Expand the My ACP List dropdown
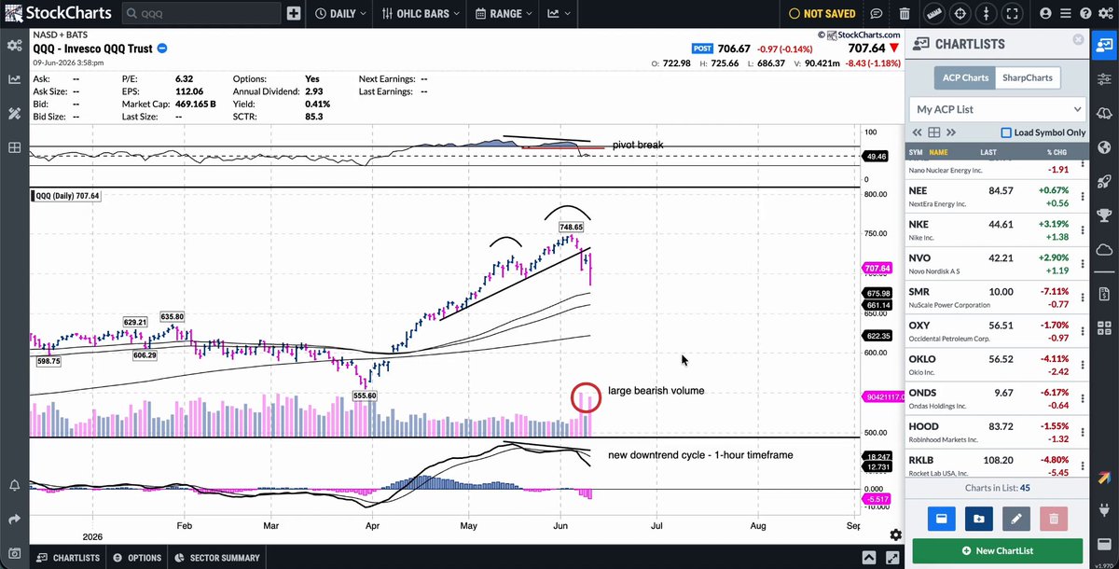Viewport: 1119px width, 569px height. pos(997,109)
